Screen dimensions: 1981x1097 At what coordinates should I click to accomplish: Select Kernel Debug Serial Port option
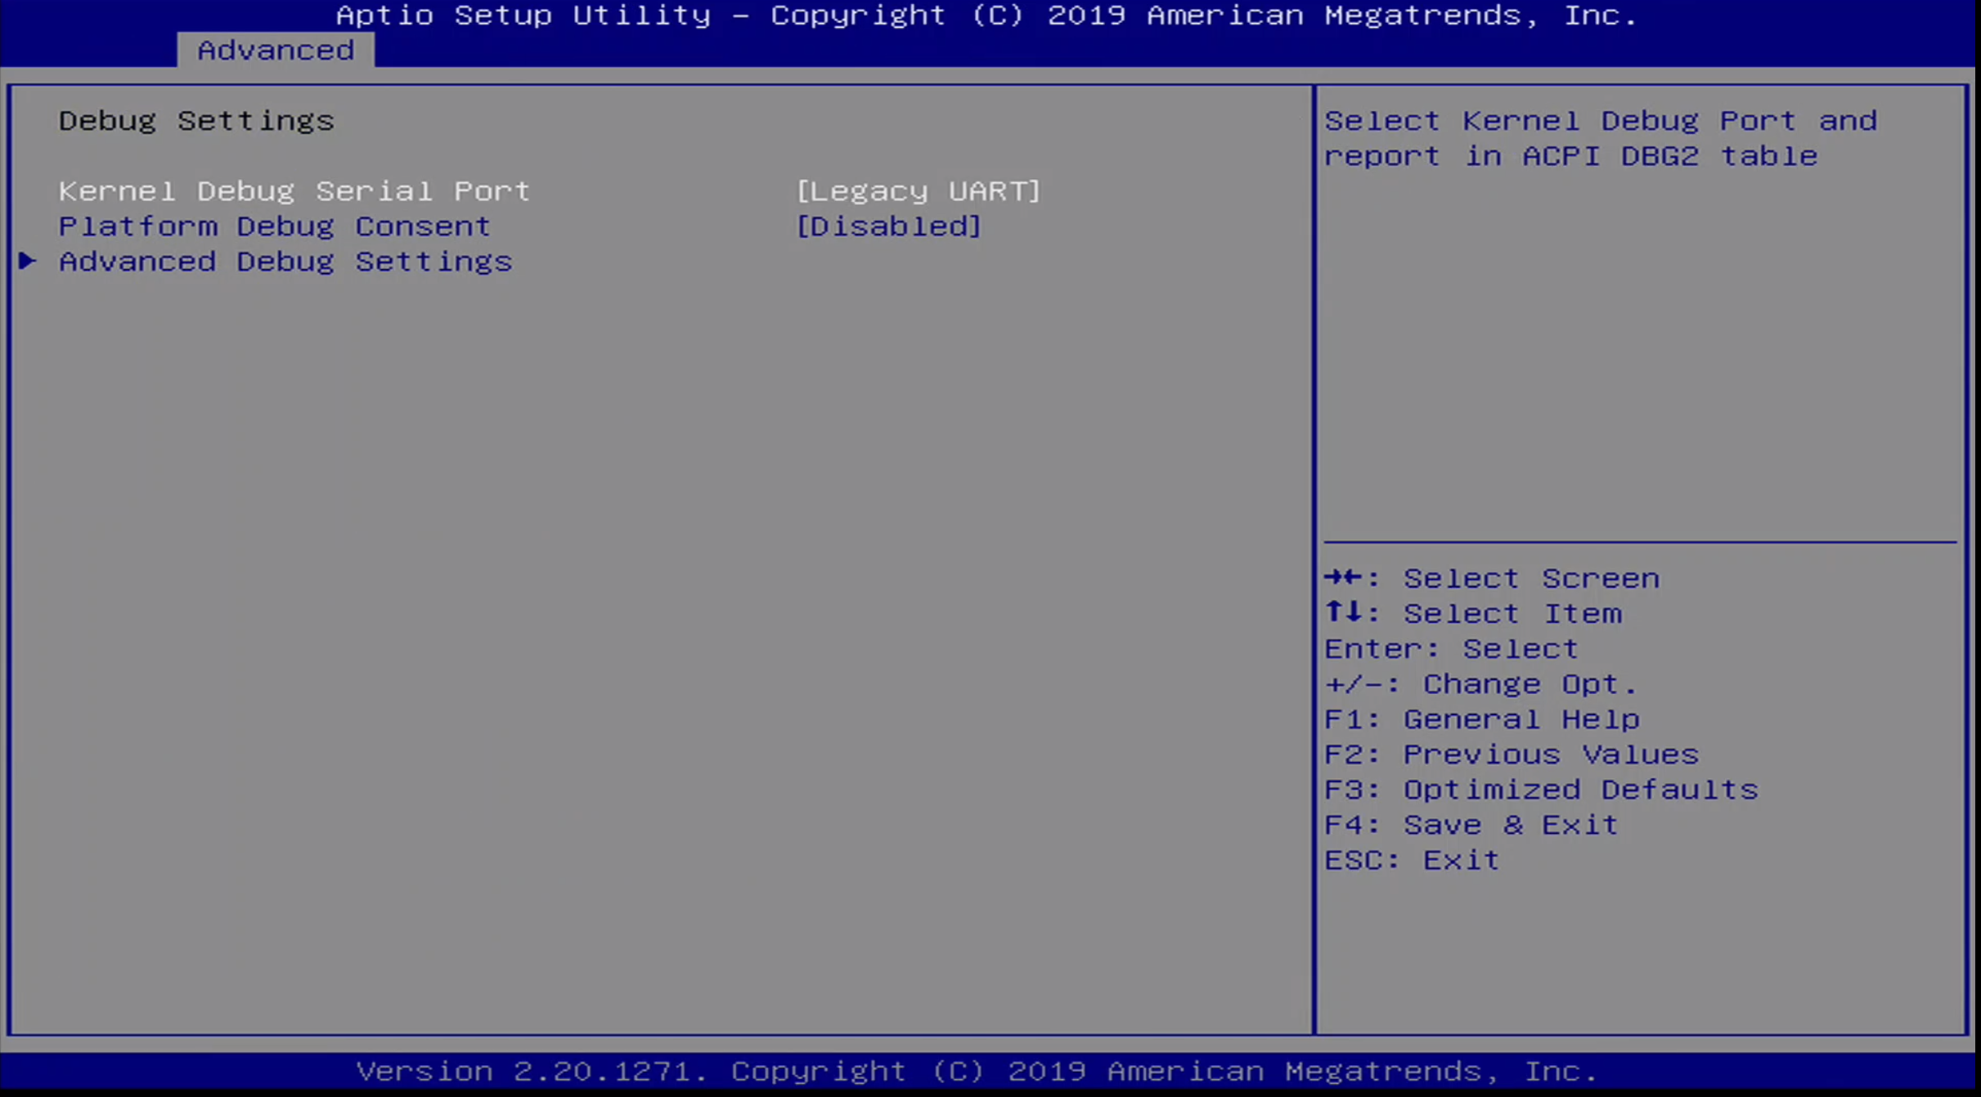(x=294, y=190)
